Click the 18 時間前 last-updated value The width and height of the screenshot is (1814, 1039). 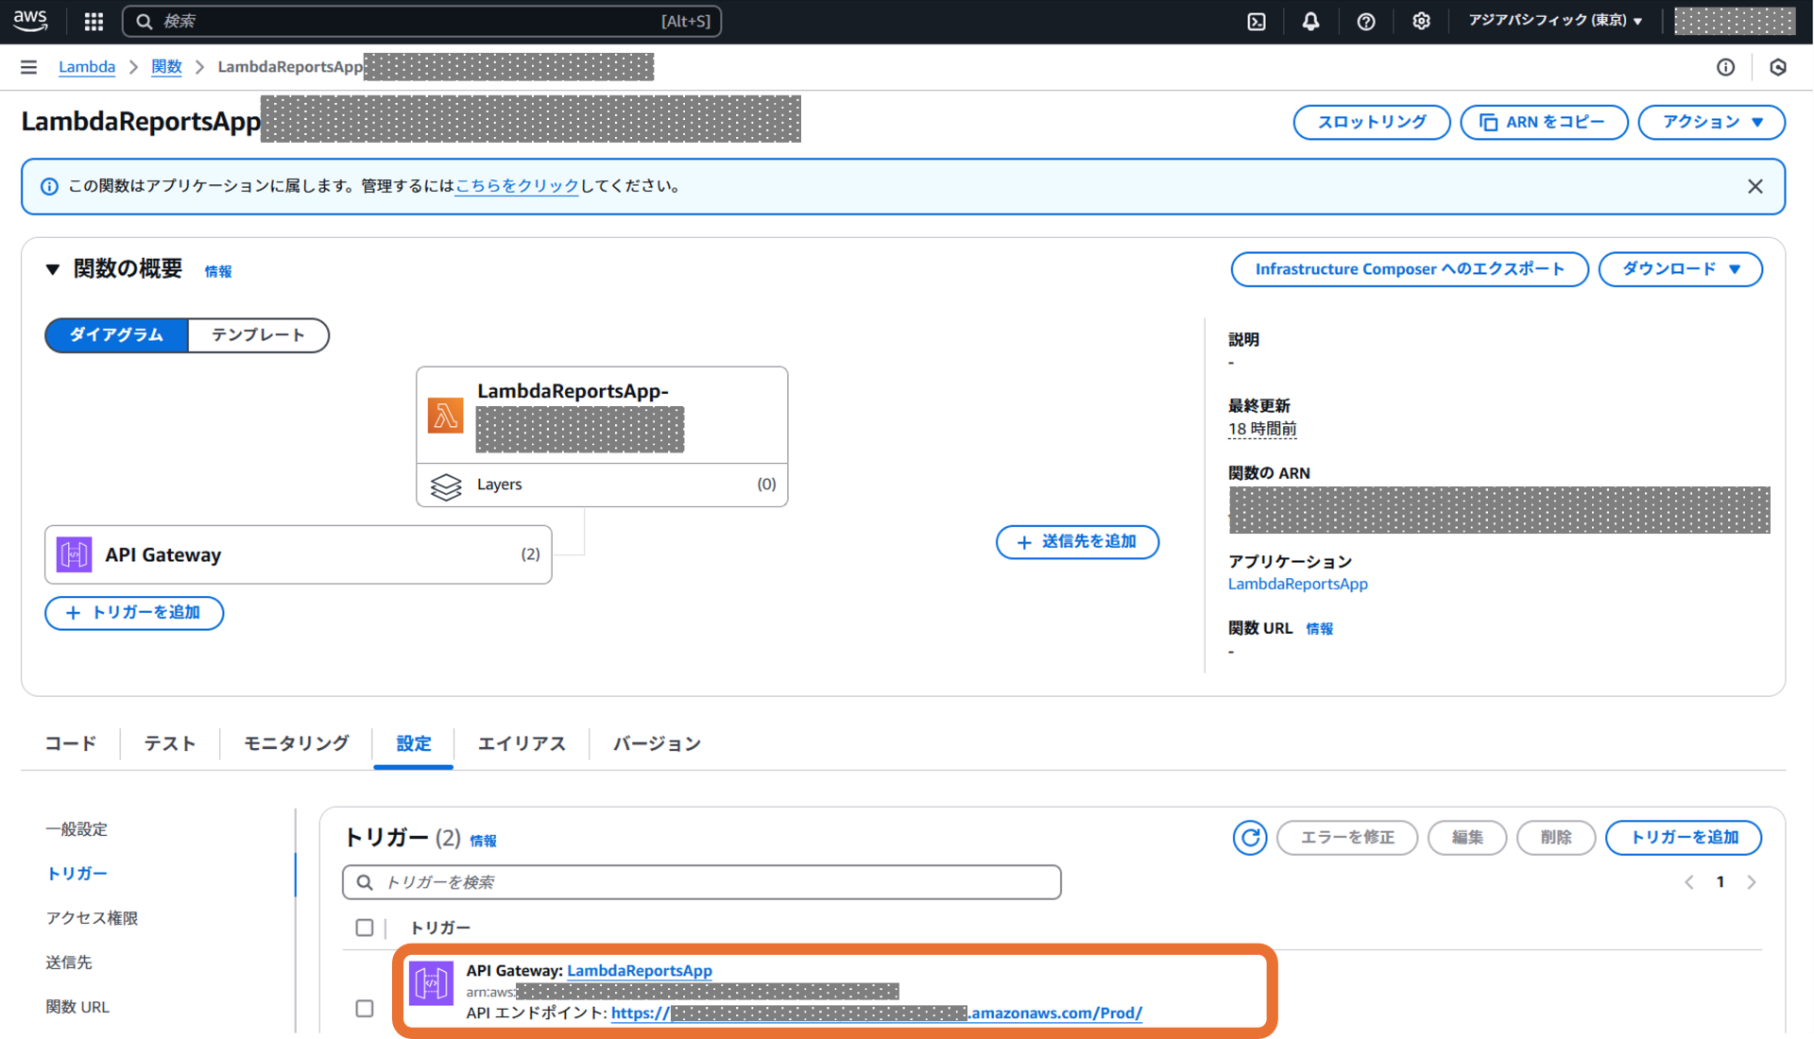tap(1262, 429)
